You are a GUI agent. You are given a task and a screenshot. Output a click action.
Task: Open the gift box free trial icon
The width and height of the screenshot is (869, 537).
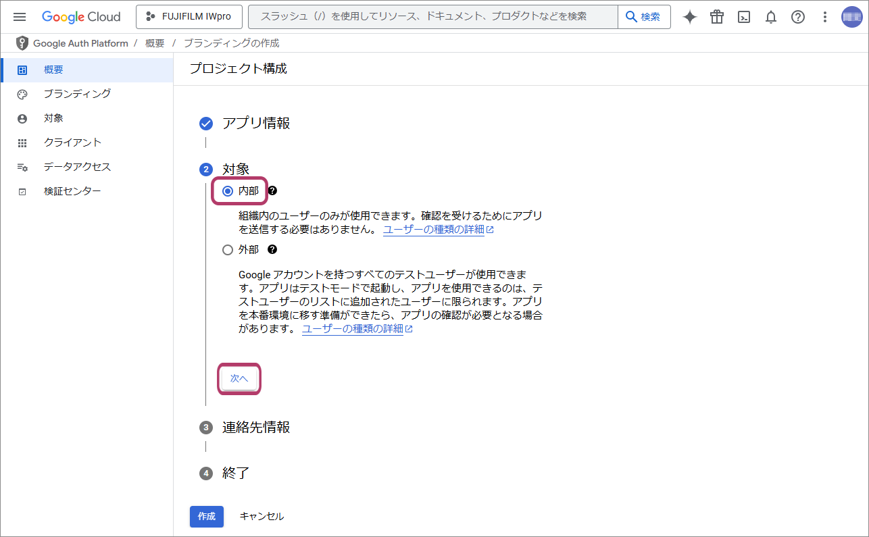pos(717,17)
